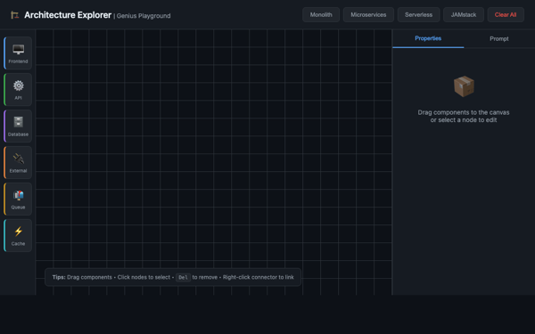This screenshot has width=535, height=334.
Task: Load the Microservices template
Action: click(368, 14)
